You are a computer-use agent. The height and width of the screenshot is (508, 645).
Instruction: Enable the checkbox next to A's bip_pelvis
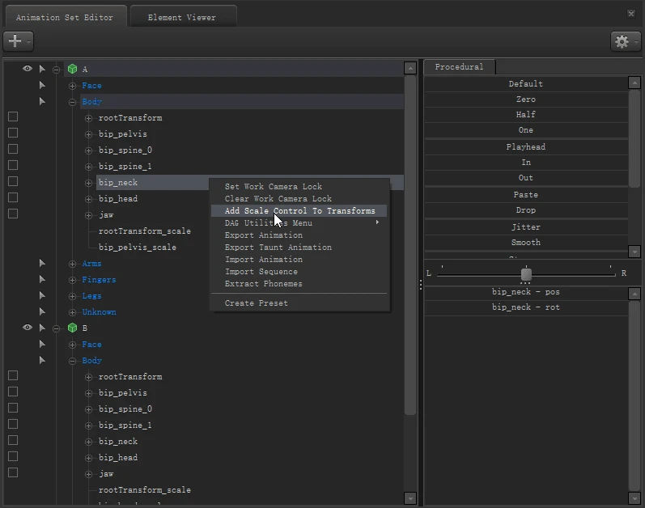tap(13, 133)
